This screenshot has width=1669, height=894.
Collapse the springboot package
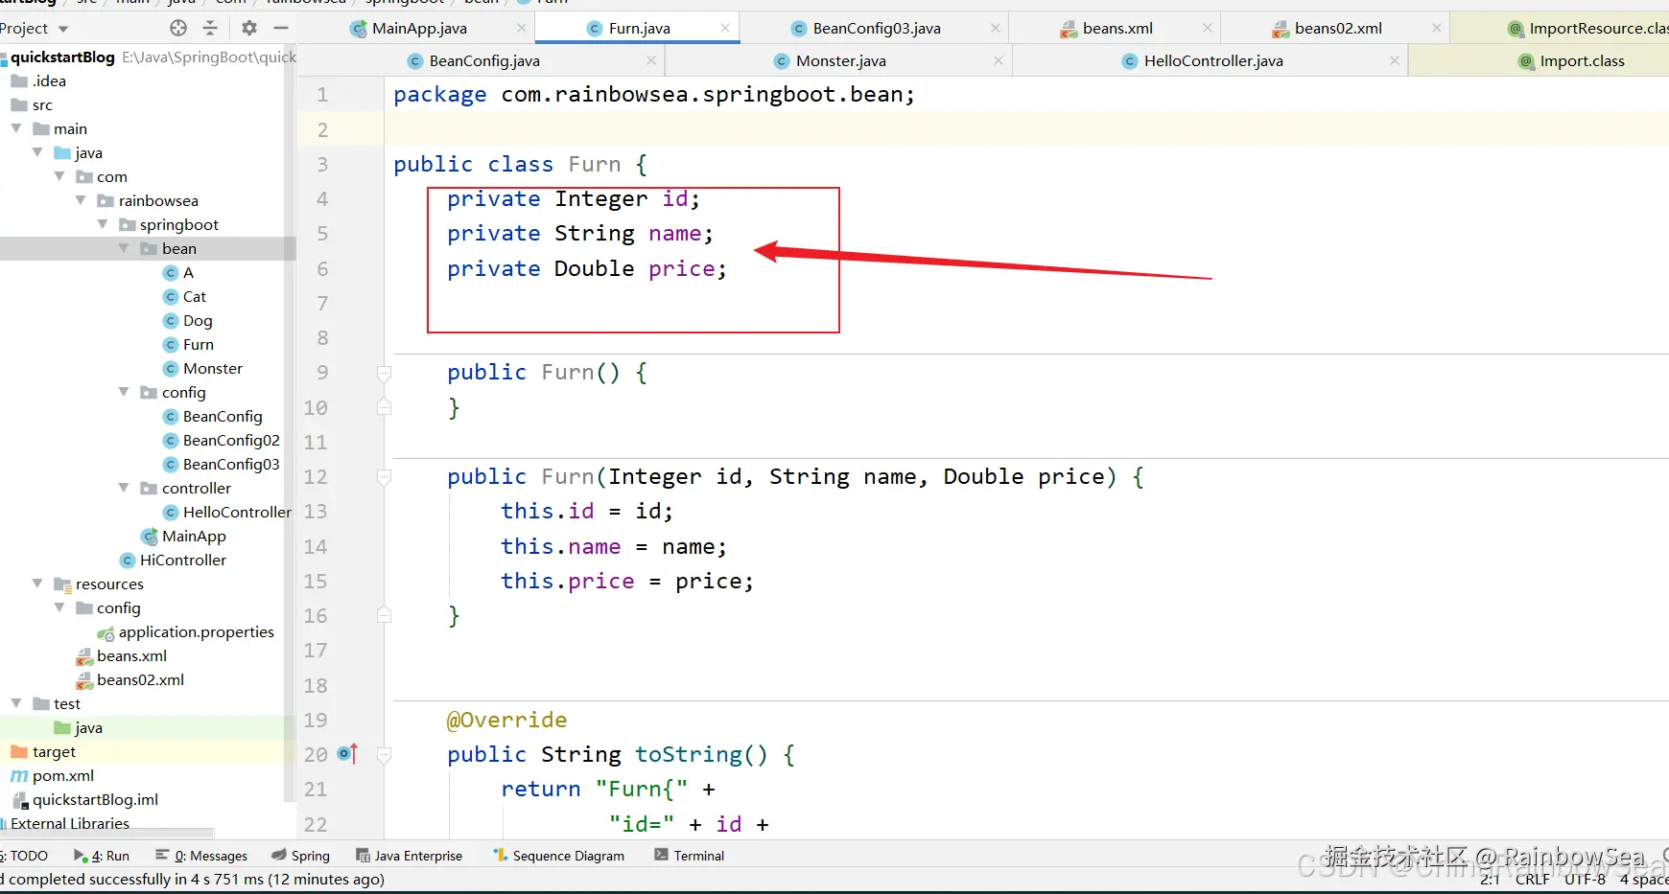tap(103, 224)
